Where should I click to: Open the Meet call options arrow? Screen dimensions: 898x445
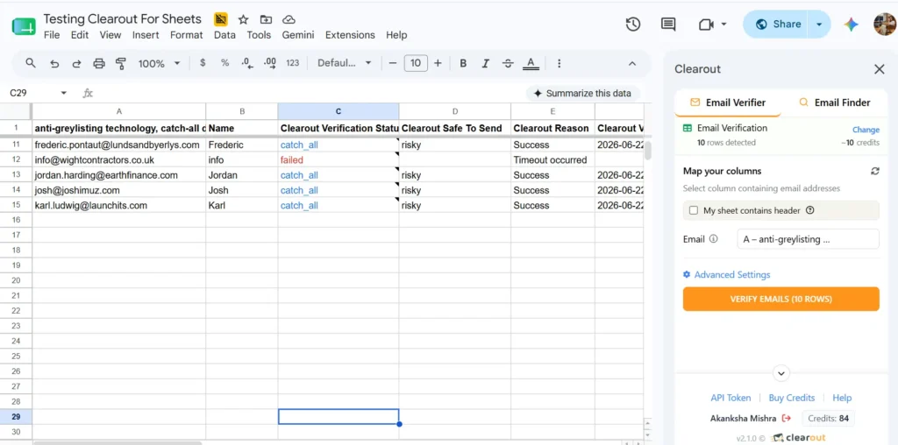point(723,24)
